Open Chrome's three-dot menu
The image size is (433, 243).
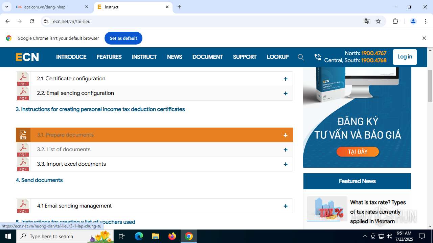[426, 21]
